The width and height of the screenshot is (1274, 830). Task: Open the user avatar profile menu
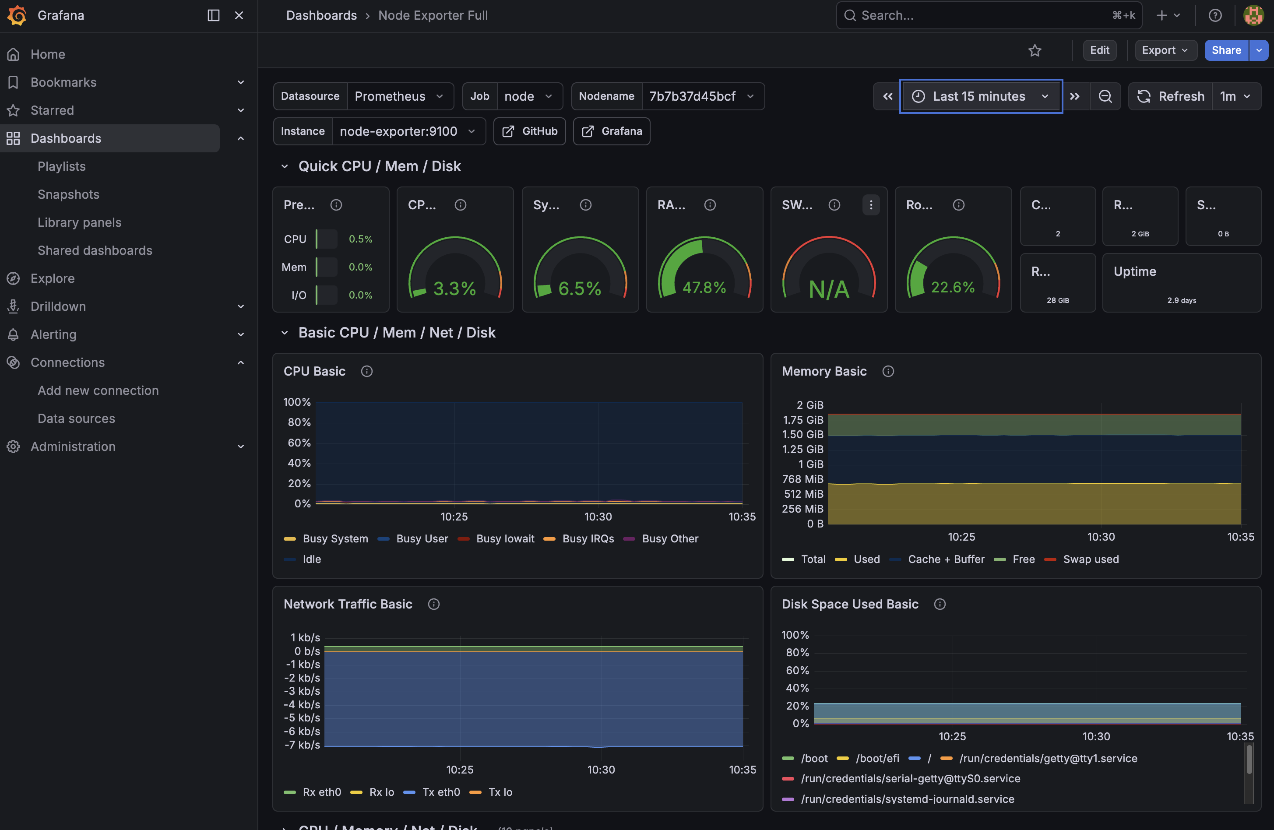coord(1253,15)
